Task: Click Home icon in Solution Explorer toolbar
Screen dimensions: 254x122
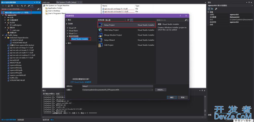Action: pos(9,6)
